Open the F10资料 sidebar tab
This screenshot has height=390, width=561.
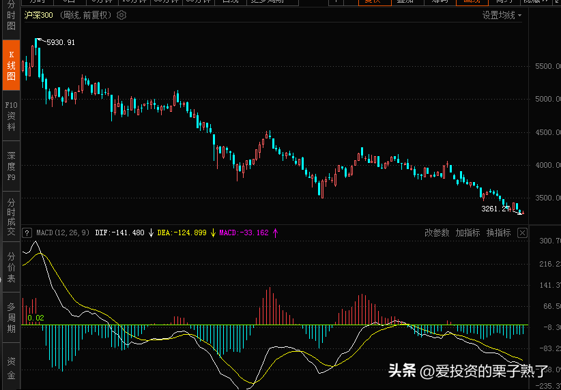click(x=12, y=116)
